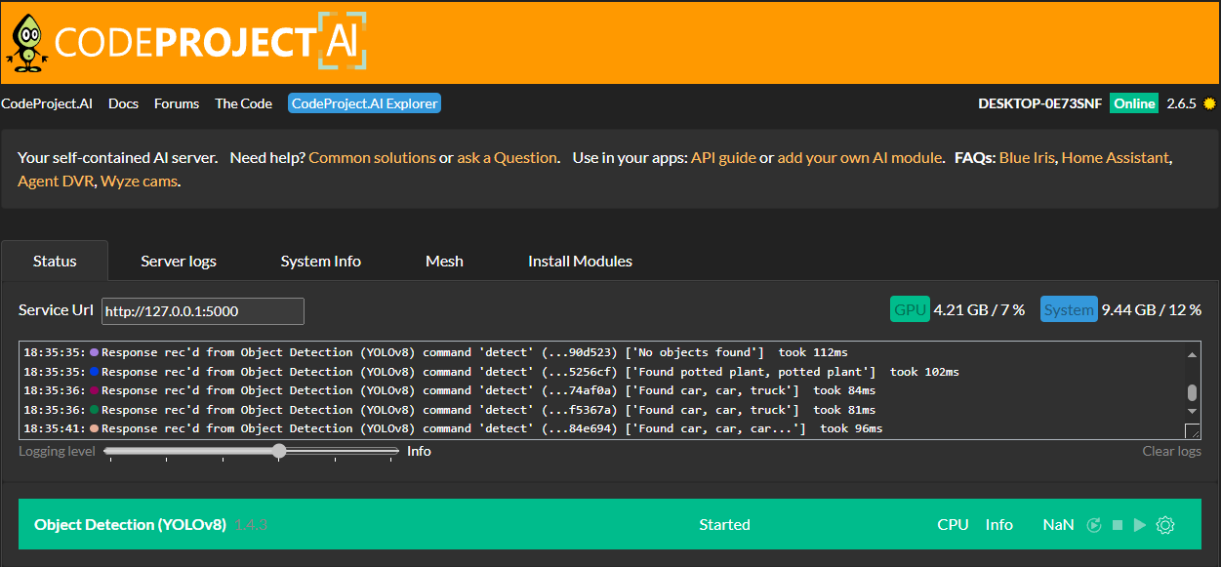Click the DESKTOP-0E73SNF hostname
This screenshot has height=567, width=1221.
click(1040, 103)
